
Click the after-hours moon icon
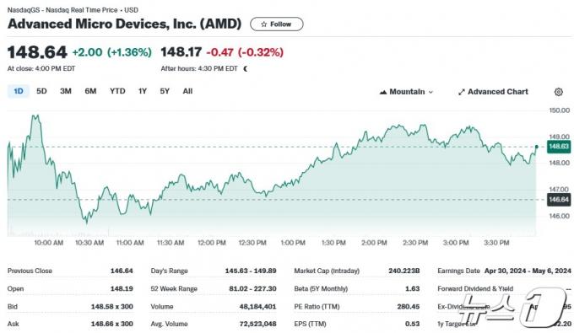[x=246, y=69]
